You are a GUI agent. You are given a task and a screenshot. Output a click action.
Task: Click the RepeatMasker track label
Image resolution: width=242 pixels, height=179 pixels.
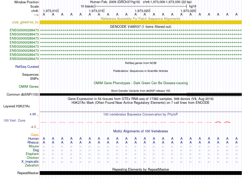[x=28, y=173]
